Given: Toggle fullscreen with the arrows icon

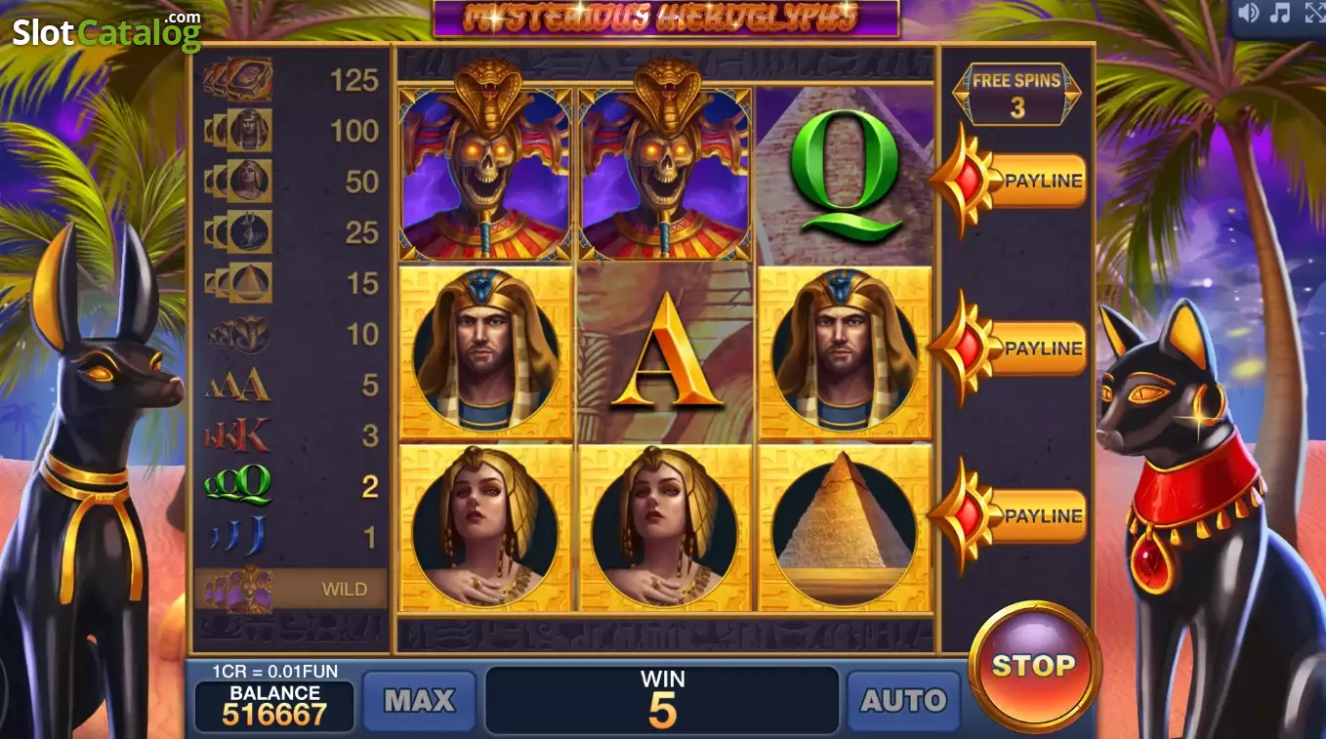Looking at the screenshot, I should point(1314,13).
